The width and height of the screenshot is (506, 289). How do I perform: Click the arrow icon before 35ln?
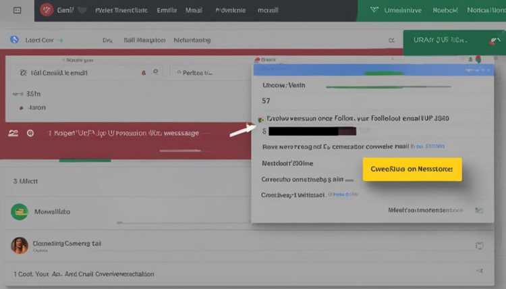click(x=18, y=94)
